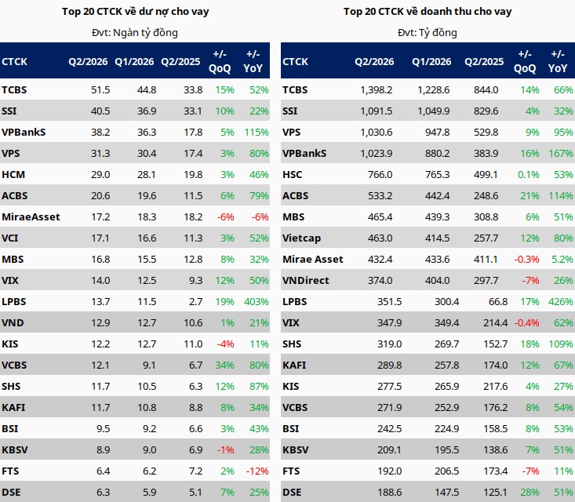Click Mirae Asset in the revenue table

click(313, 260)
